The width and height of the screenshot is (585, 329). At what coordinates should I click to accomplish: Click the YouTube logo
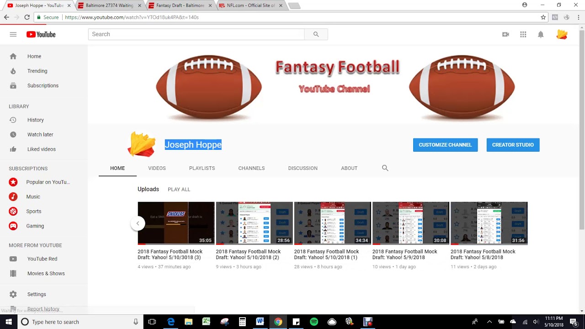click(x=41, y=34)
